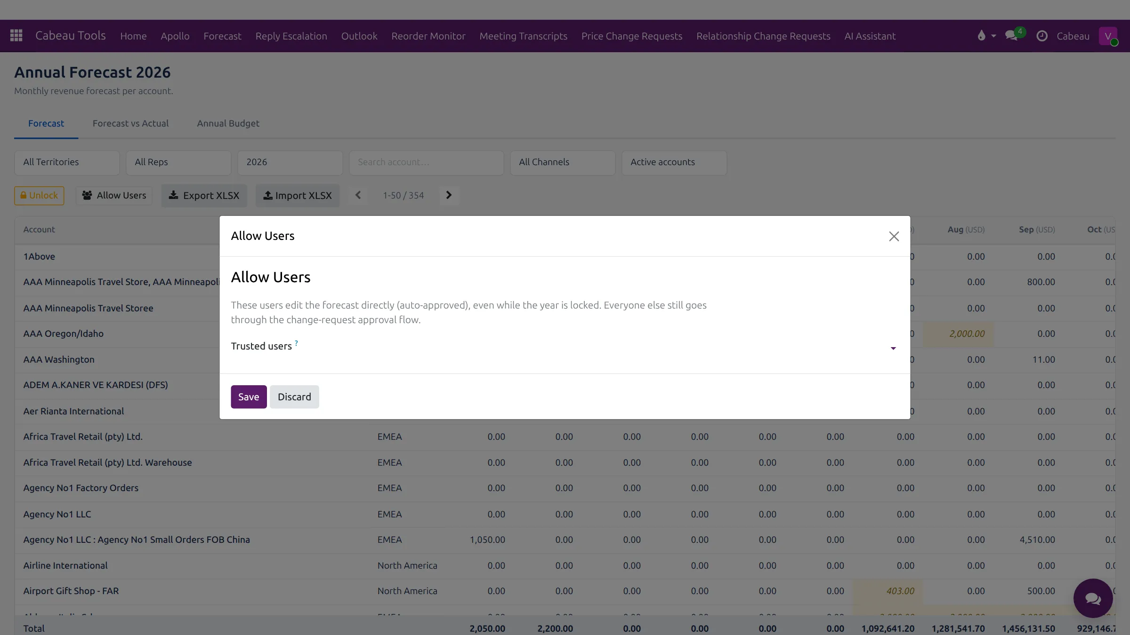Open Reorder Monitor menu item

[x=428, y=36]
